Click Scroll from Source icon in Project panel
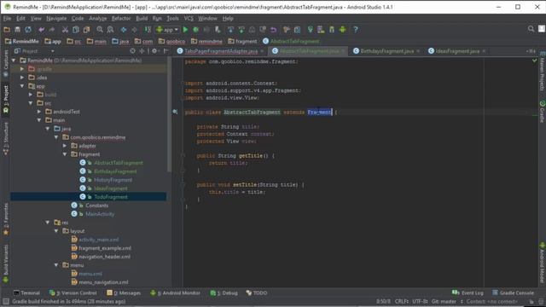 coord(132,51)
